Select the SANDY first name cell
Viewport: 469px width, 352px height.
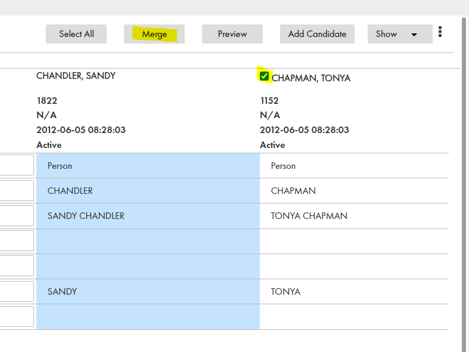pyautogui.click(x=148, y=292)
